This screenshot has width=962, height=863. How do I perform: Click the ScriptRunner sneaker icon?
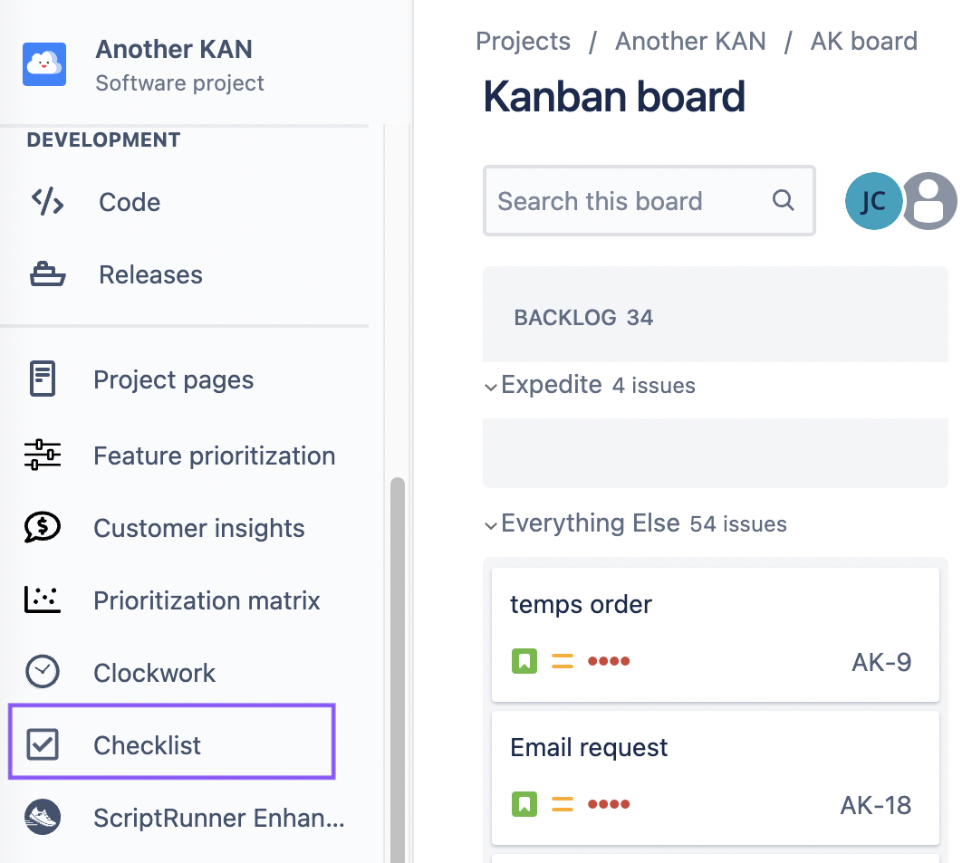coord(43,818)
